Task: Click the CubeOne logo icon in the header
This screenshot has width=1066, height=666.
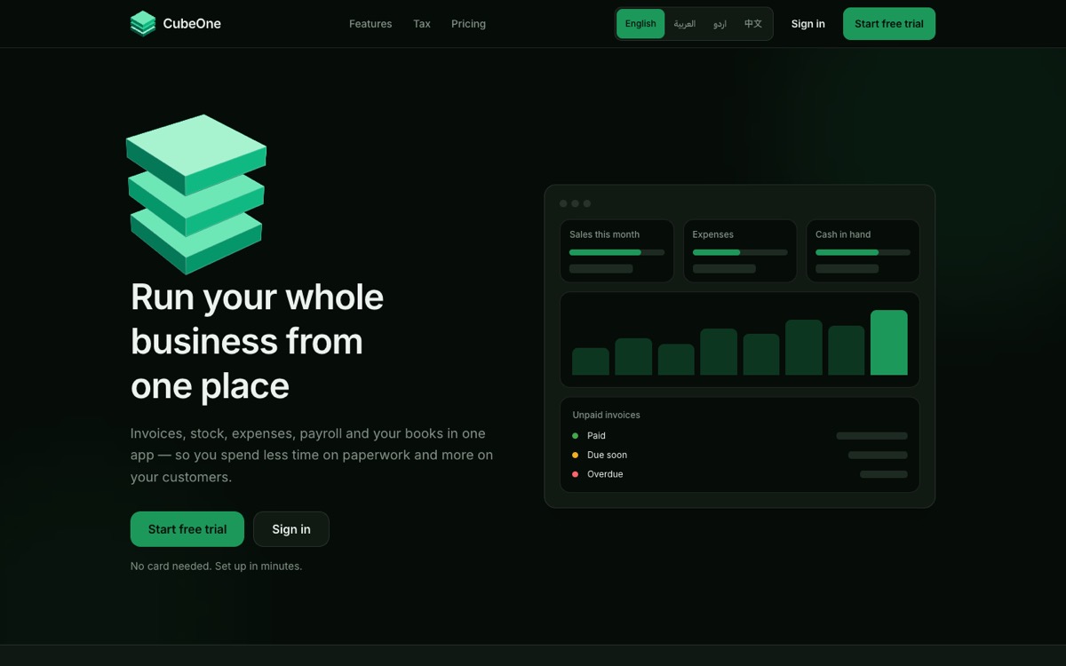Action: pos(143,24)
